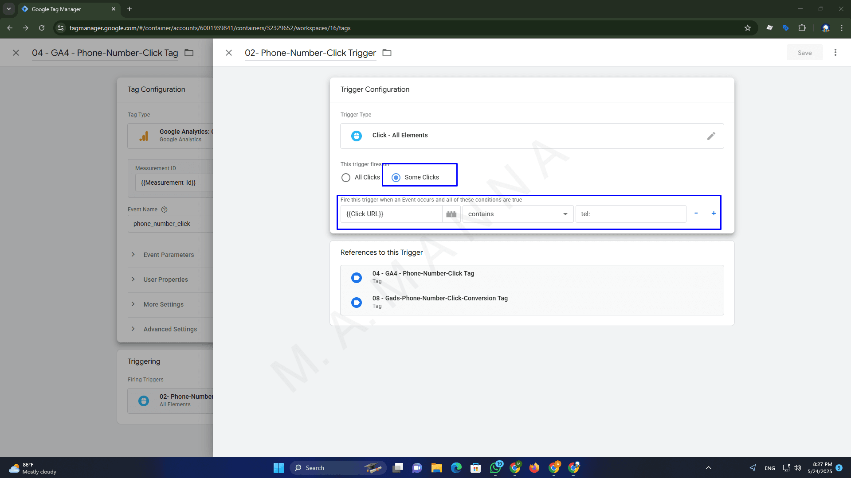The width and height of the screenshot is (851, 478).
Task: Add a condition with the plus icon
Action: click(x=714, y=214)
